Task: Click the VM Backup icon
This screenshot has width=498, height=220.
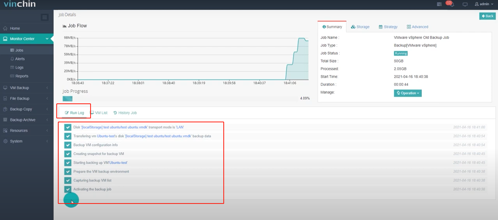Action: [x=5, y=88]
